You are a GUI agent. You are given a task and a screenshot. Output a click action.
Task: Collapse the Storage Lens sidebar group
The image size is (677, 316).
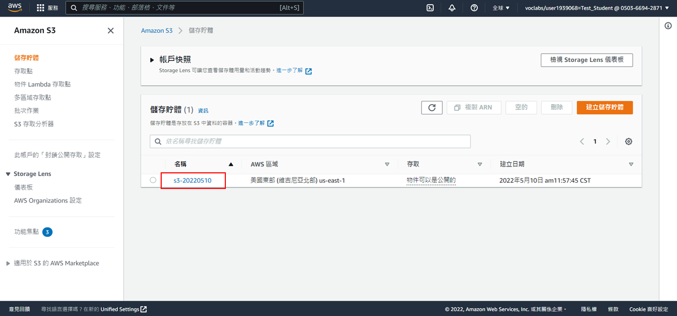pos(8,174)
